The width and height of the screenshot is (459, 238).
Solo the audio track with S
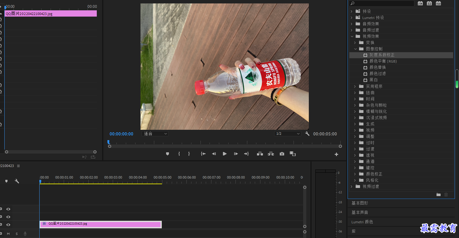[x=17, y=234]
